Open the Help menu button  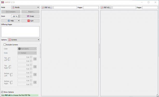point(11,21)
